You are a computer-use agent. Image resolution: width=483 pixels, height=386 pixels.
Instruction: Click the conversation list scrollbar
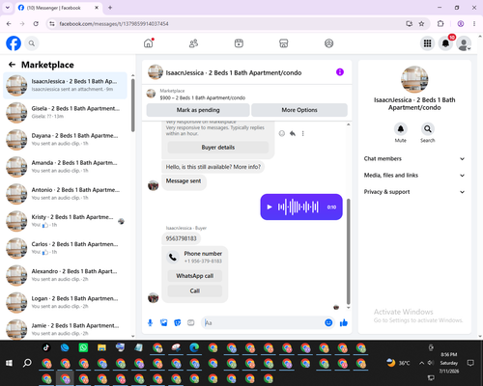click(x=133, y=105)
